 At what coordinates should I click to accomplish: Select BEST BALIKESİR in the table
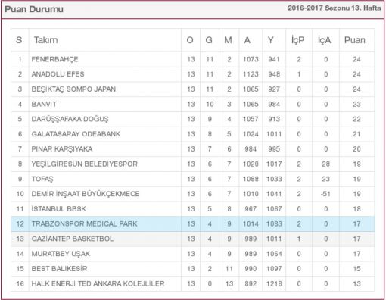click(x=59, y=268)
